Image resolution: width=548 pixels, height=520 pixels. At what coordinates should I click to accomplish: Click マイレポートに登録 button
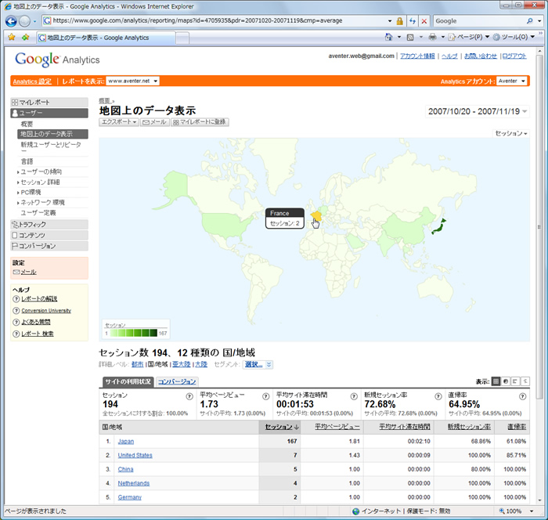pos(200,122)
